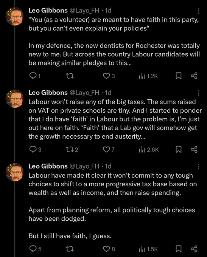Repost the dentists for Rochester tweet

click(x=70, y=76)
